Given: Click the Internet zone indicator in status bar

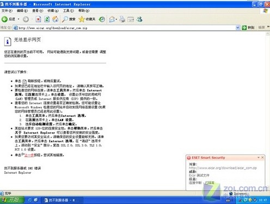Looking at the screenshot, I should (238, 194).
